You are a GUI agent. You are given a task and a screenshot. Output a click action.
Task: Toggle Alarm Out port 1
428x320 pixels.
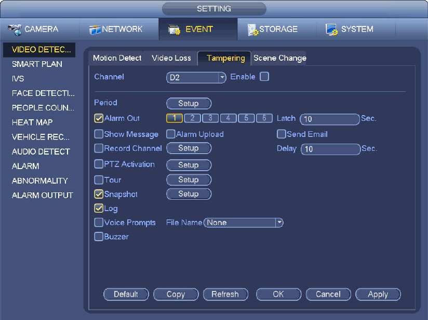point(175,118)
